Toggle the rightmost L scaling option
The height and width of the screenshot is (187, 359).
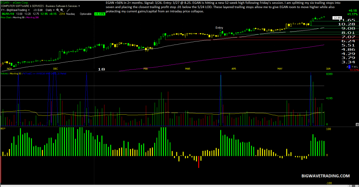click(x=357, y=67)
